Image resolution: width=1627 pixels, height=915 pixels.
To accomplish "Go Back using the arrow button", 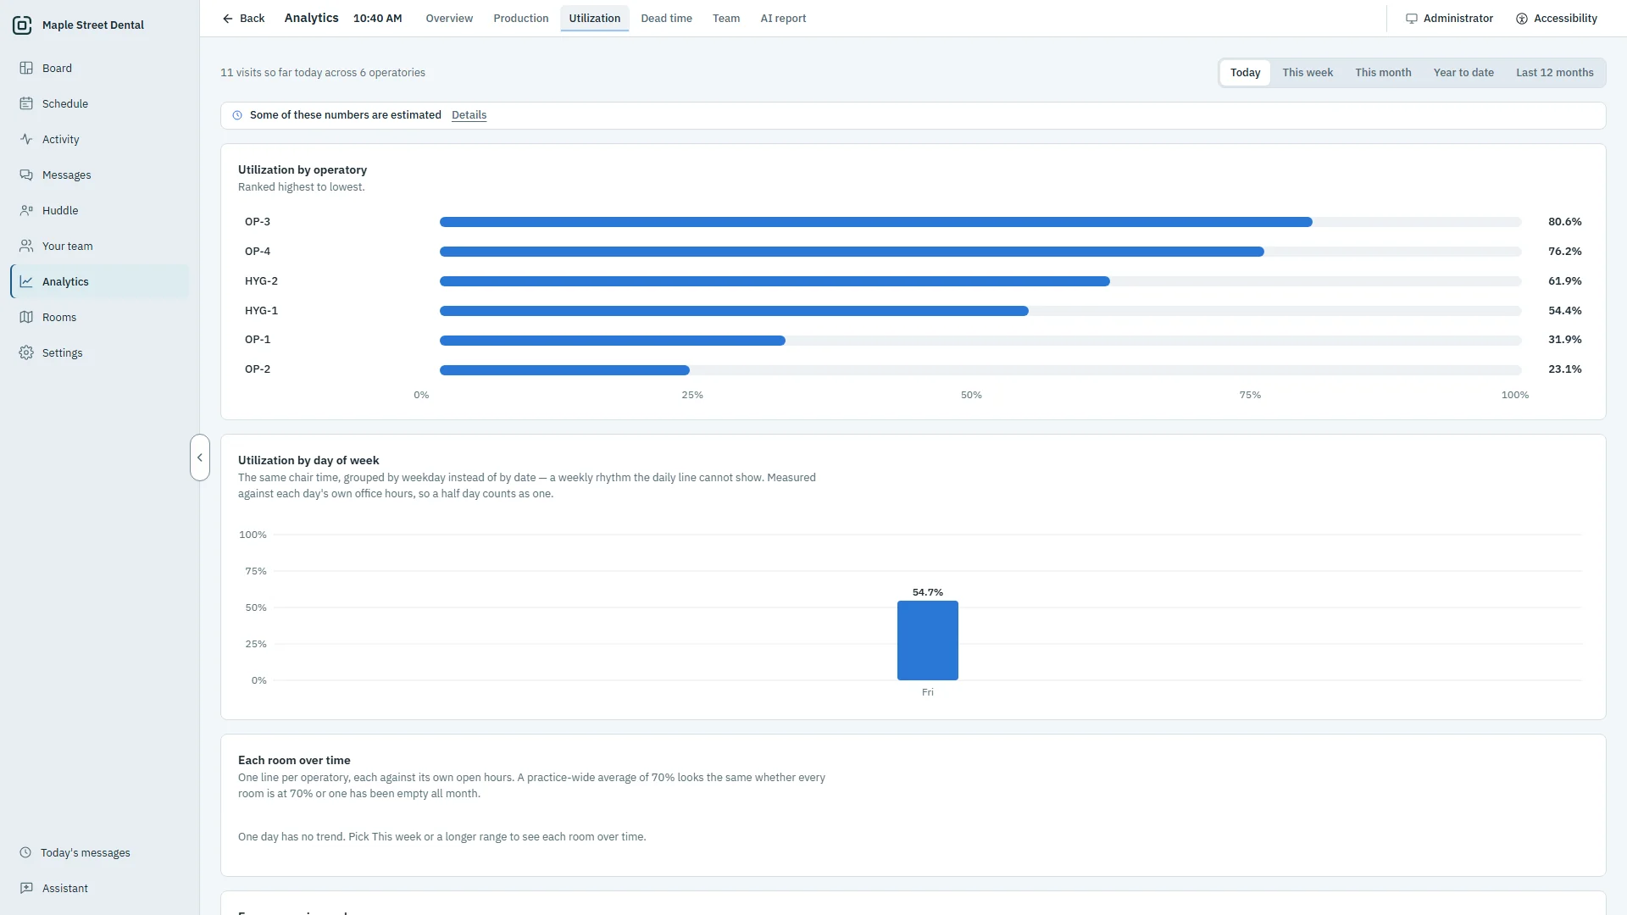I will tap(243, 19).
